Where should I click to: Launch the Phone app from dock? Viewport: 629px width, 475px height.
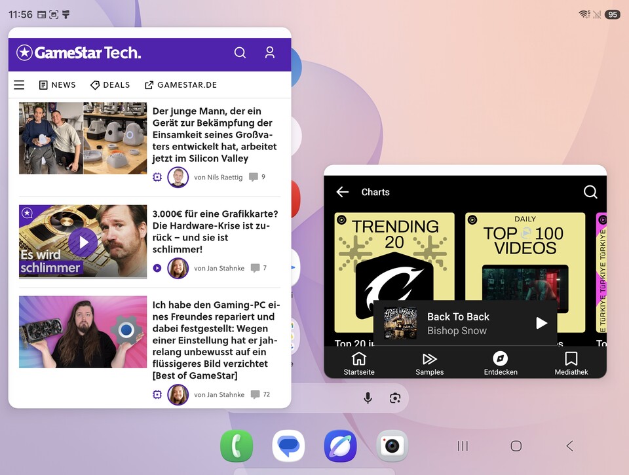pyautogui.click(x=237, y=446)
